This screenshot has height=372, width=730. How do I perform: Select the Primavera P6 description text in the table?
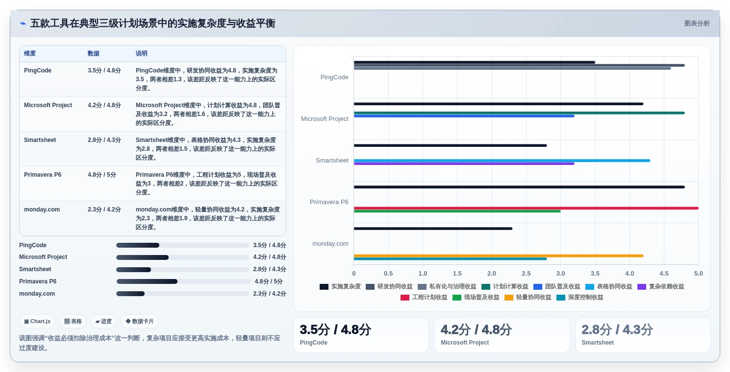coord(208,184)
